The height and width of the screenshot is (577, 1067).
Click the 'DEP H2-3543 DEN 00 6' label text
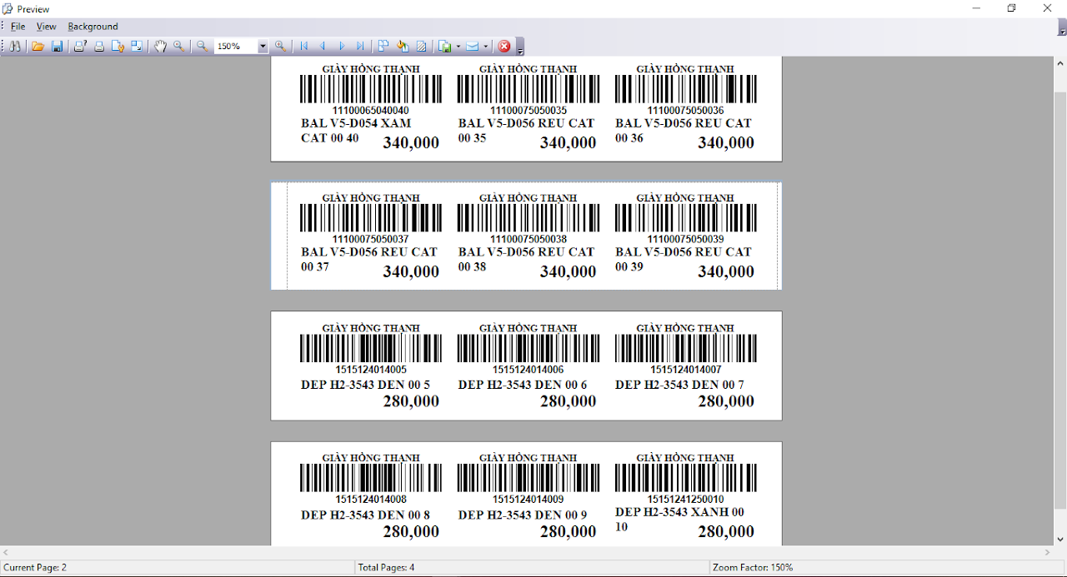(x=523, y=385)
